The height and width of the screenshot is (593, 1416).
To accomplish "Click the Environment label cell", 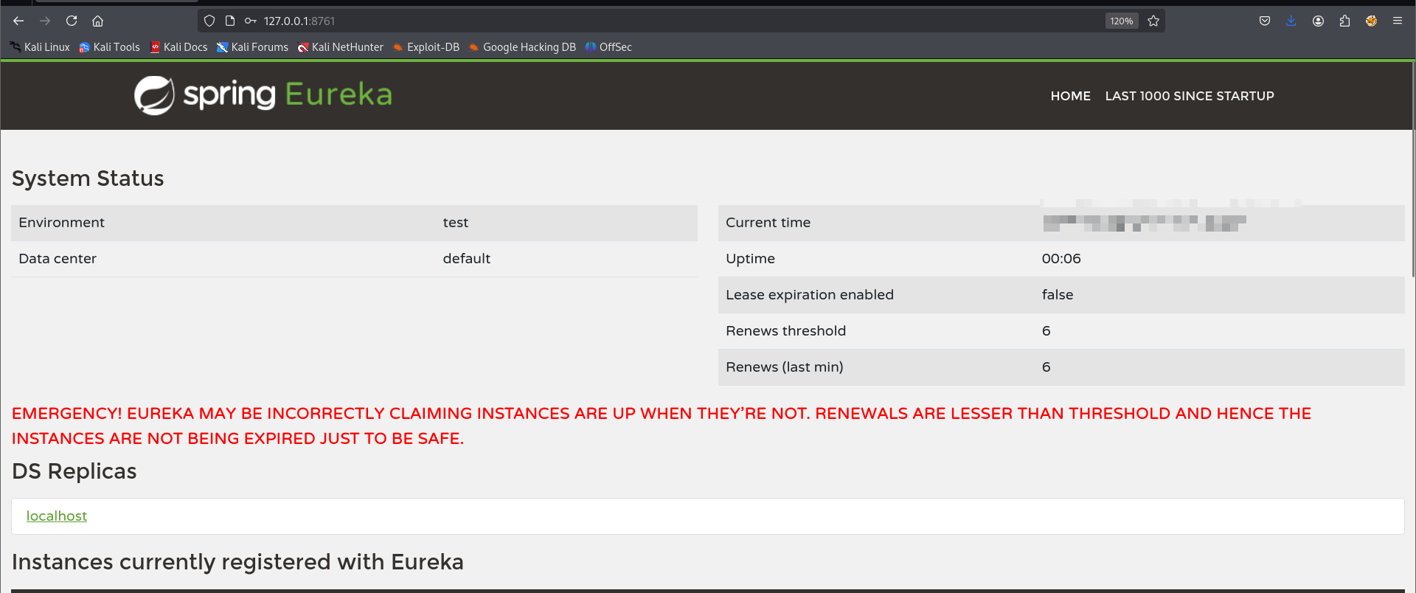I will pos(61,223).
